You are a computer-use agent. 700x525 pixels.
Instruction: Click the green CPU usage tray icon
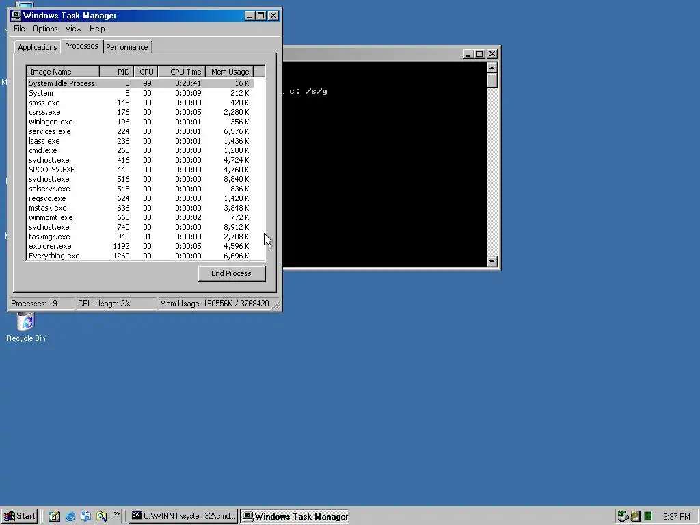point(648,516)
